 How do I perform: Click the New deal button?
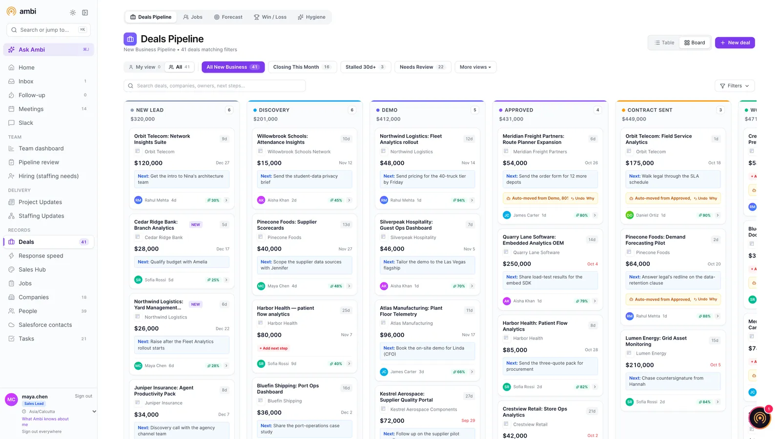point(735,43)
